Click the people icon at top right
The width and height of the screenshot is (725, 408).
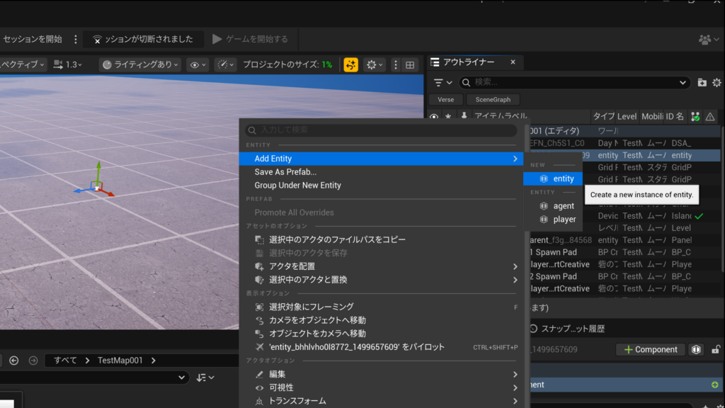705,40
